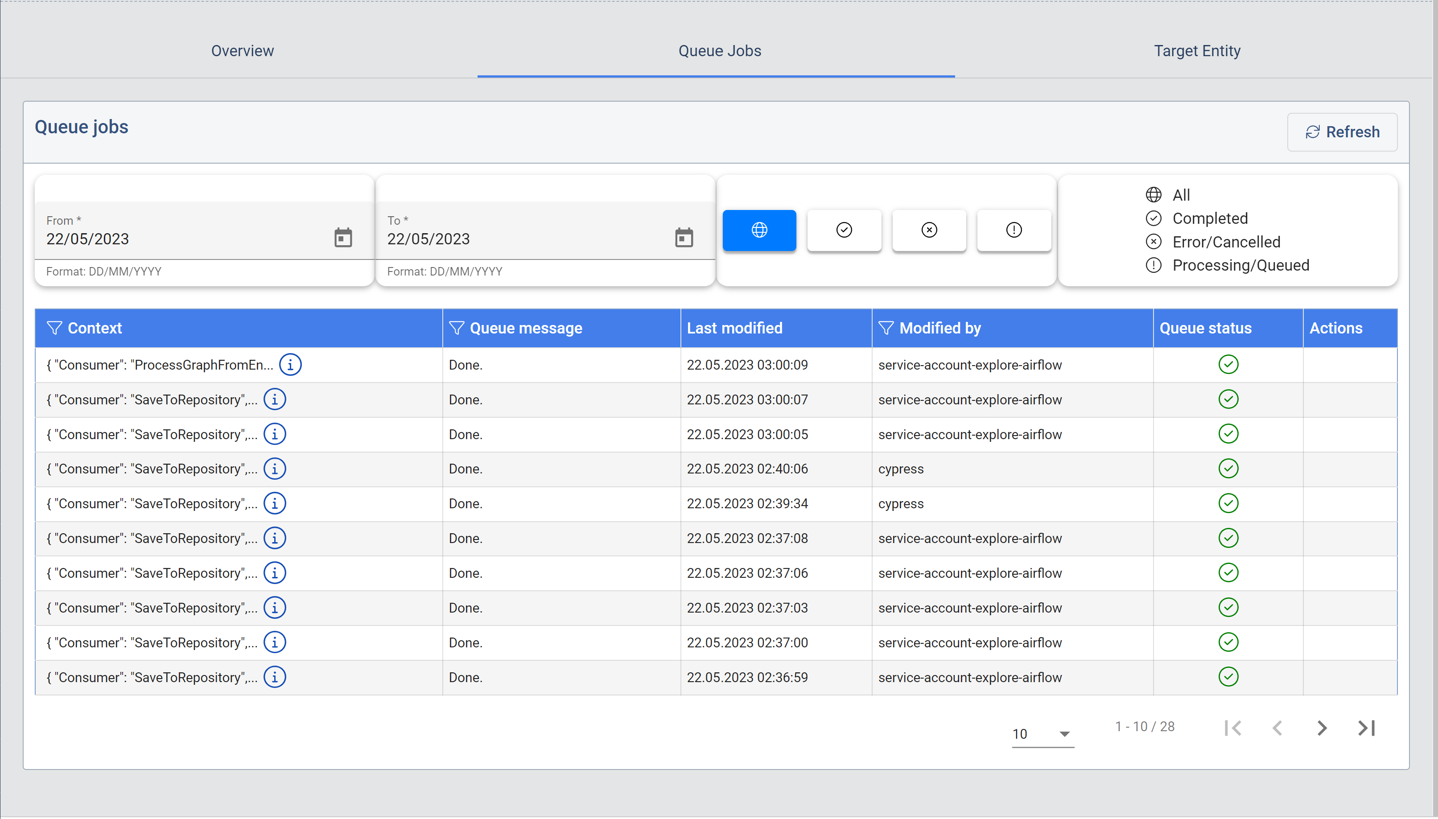Click the All status filter globe icon

click(758, 230)
